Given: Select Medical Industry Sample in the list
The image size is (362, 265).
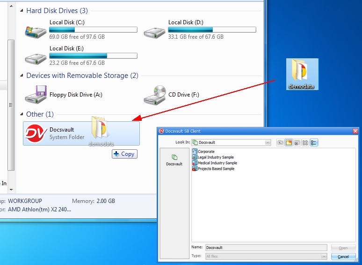Looking at the screenshot, I should tap(217, 163).
